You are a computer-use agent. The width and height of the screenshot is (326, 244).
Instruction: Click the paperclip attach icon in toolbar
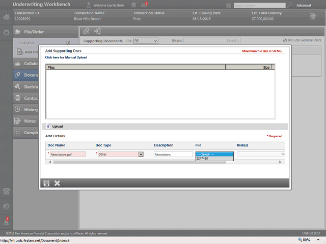[x=86, y=32]
